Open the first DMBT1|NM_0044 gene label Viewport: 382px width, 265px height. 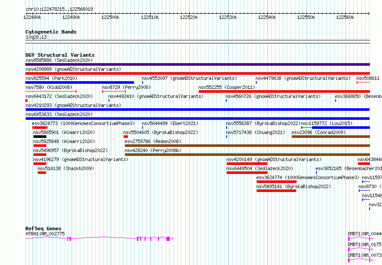click(x=364, y=234)
